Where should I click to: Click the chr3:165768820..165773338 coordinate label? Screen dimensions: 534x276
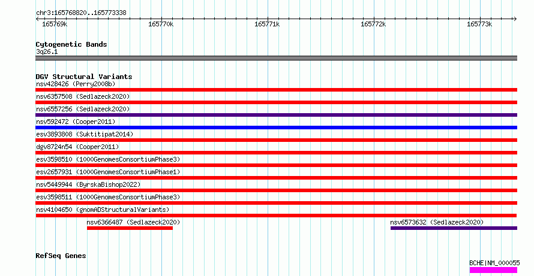pos(81,13)
